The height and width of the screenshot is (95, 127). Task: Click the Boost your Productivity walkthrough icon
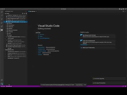point(81,47)
